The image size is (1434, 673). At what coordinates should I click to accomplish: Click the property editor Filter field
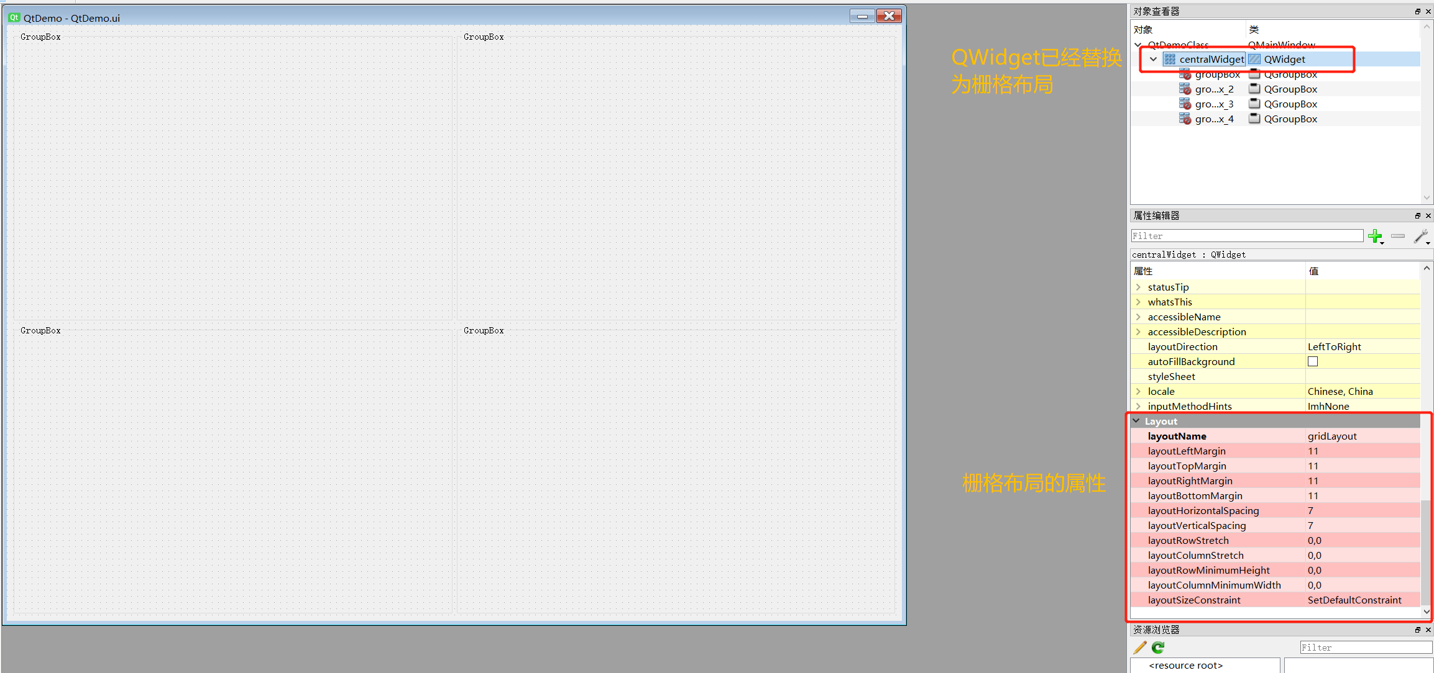[x=1246, y=236]
